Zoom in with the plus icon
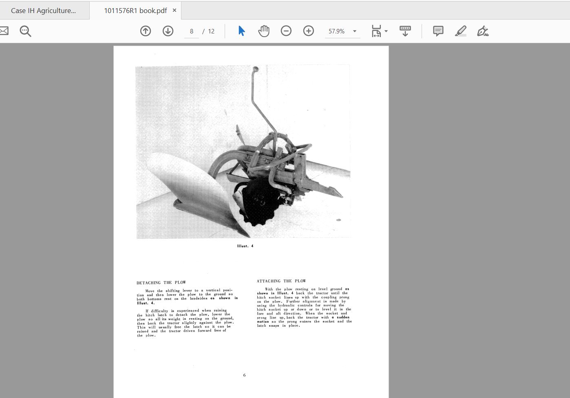570x398 pixels. tap(309, 31)
